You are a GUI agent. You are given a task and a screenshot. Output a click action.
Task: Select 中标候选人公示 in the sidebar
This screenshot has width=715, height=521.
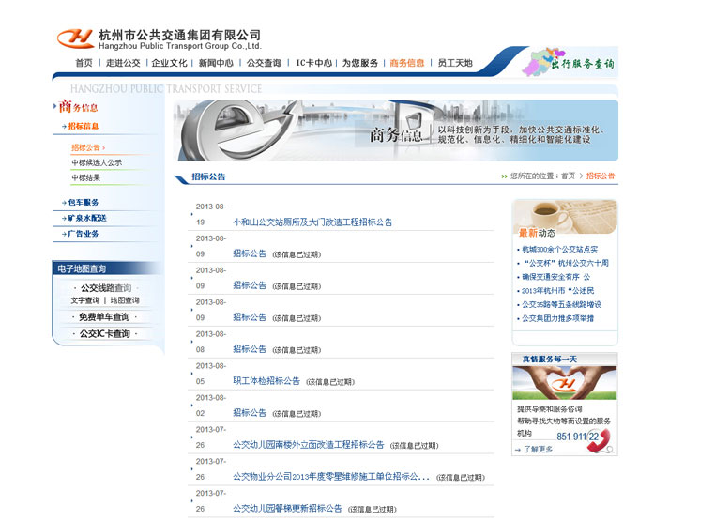click(97, 162)
